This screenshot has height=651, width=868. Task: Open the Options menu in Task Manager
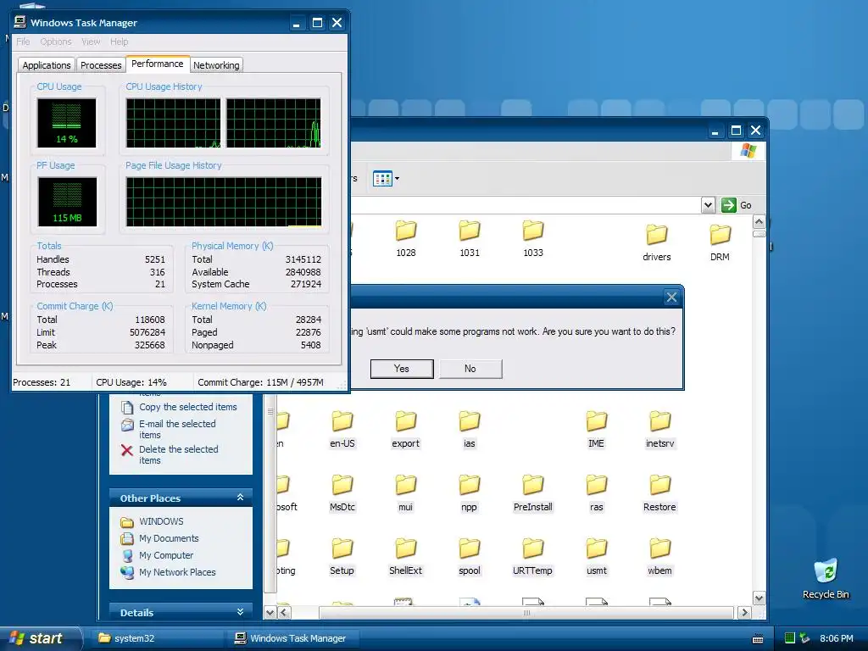pyautogui.click(x=55, y=42)
